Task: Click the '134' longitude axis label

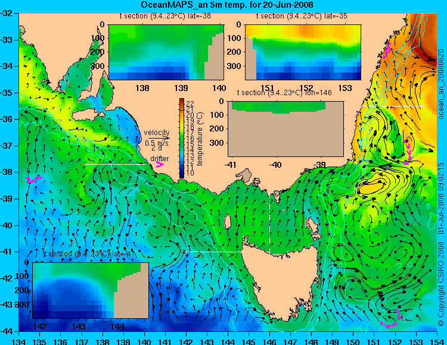Action: (x=18, y=341)
